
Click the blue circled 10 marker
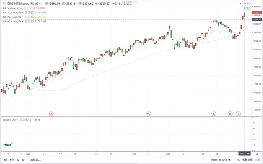(230, 114)
